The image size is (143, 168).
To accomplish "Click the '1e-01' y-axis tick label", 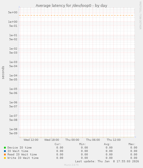I will [13, 35].
